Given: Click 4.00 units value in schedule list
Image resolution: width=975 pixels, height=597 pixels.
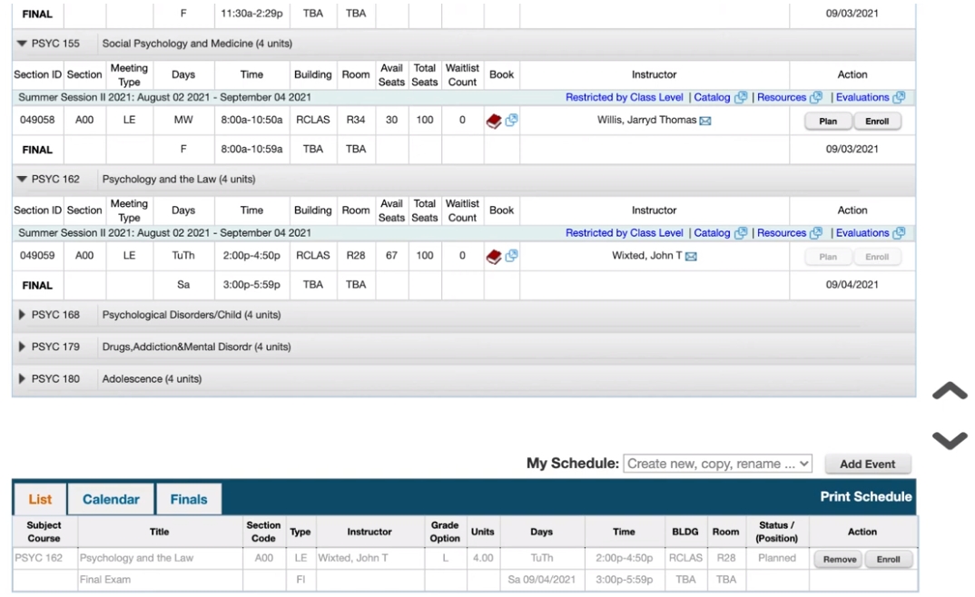Looking at the screenshot, I should point(483,558).
